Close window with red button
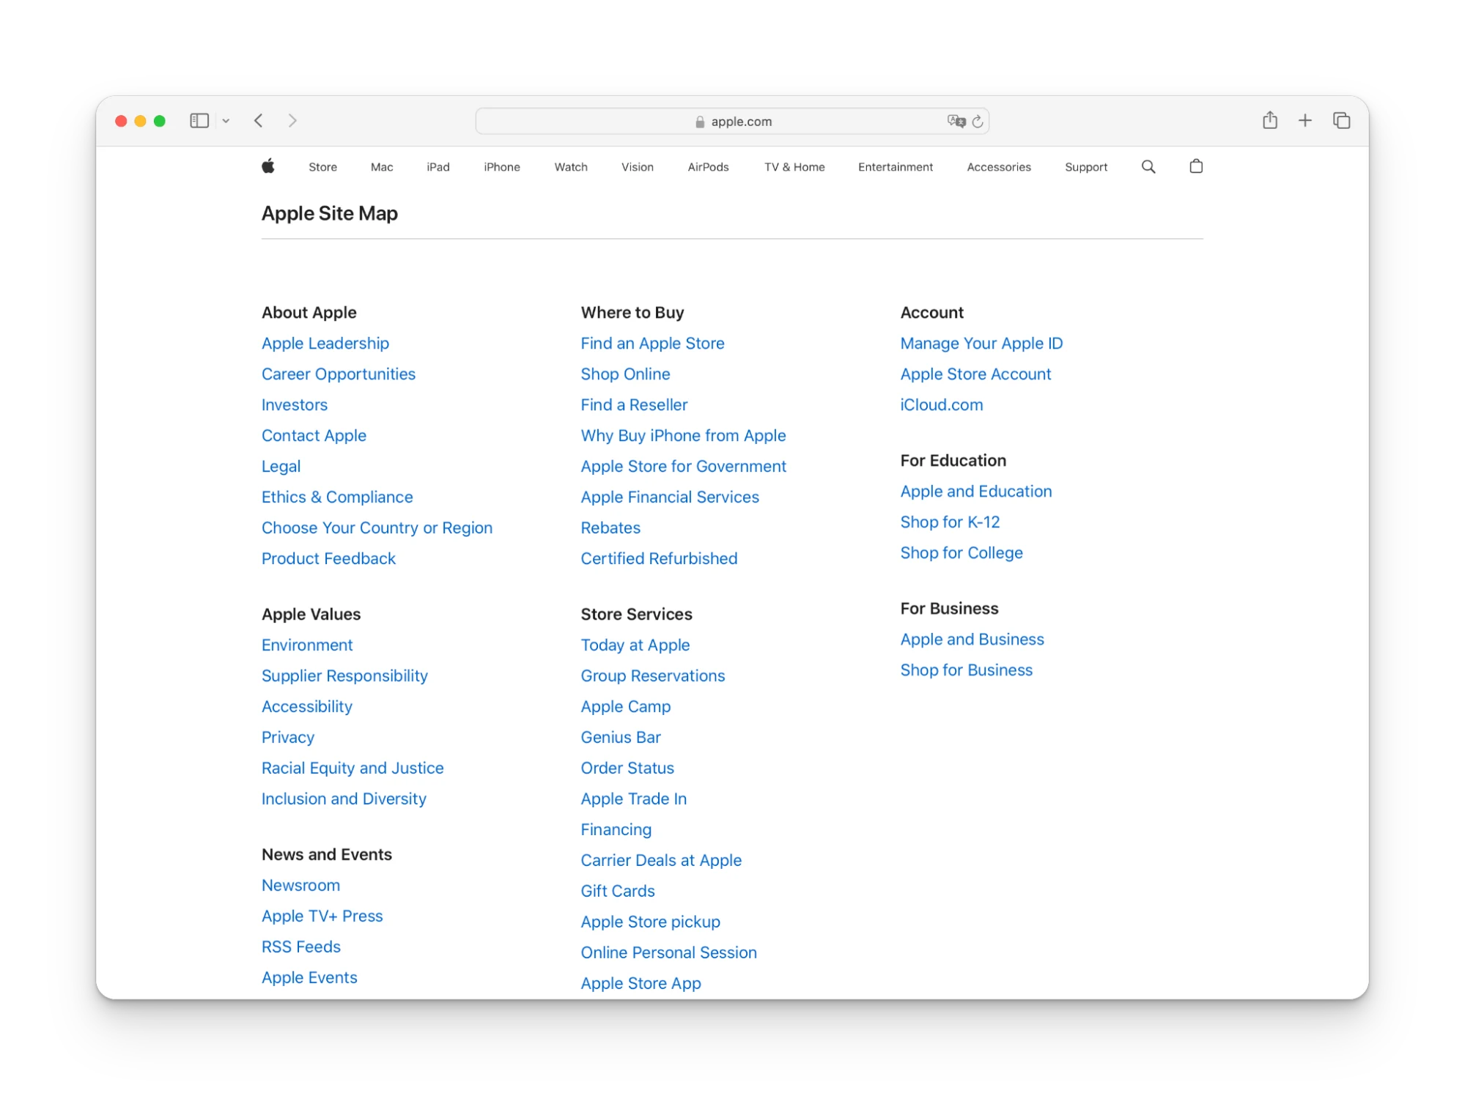Viewport: 1465px width, 1096px height. pos(121,121)
